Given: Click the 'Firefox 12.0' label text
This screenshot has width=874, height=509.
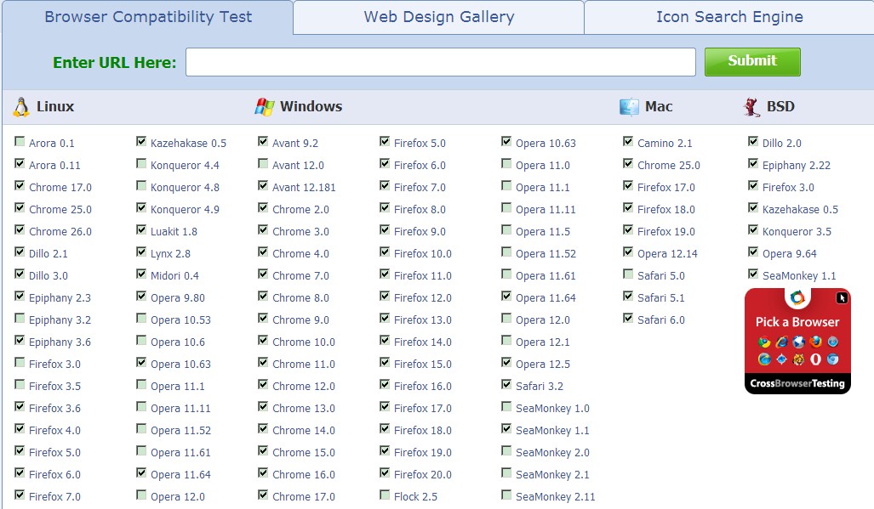Looking at the screenshot, I should pyautogui.click(x=422, y=297).
